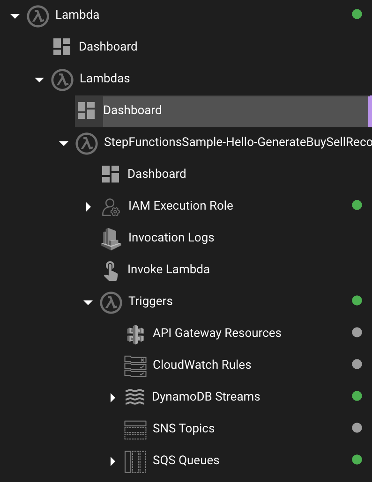372x482 pixels.
Task: Click gray status dot for CloudWatch Rules
Action: tap(357, 364)
